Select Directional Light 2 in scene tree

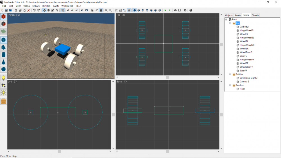248,78
